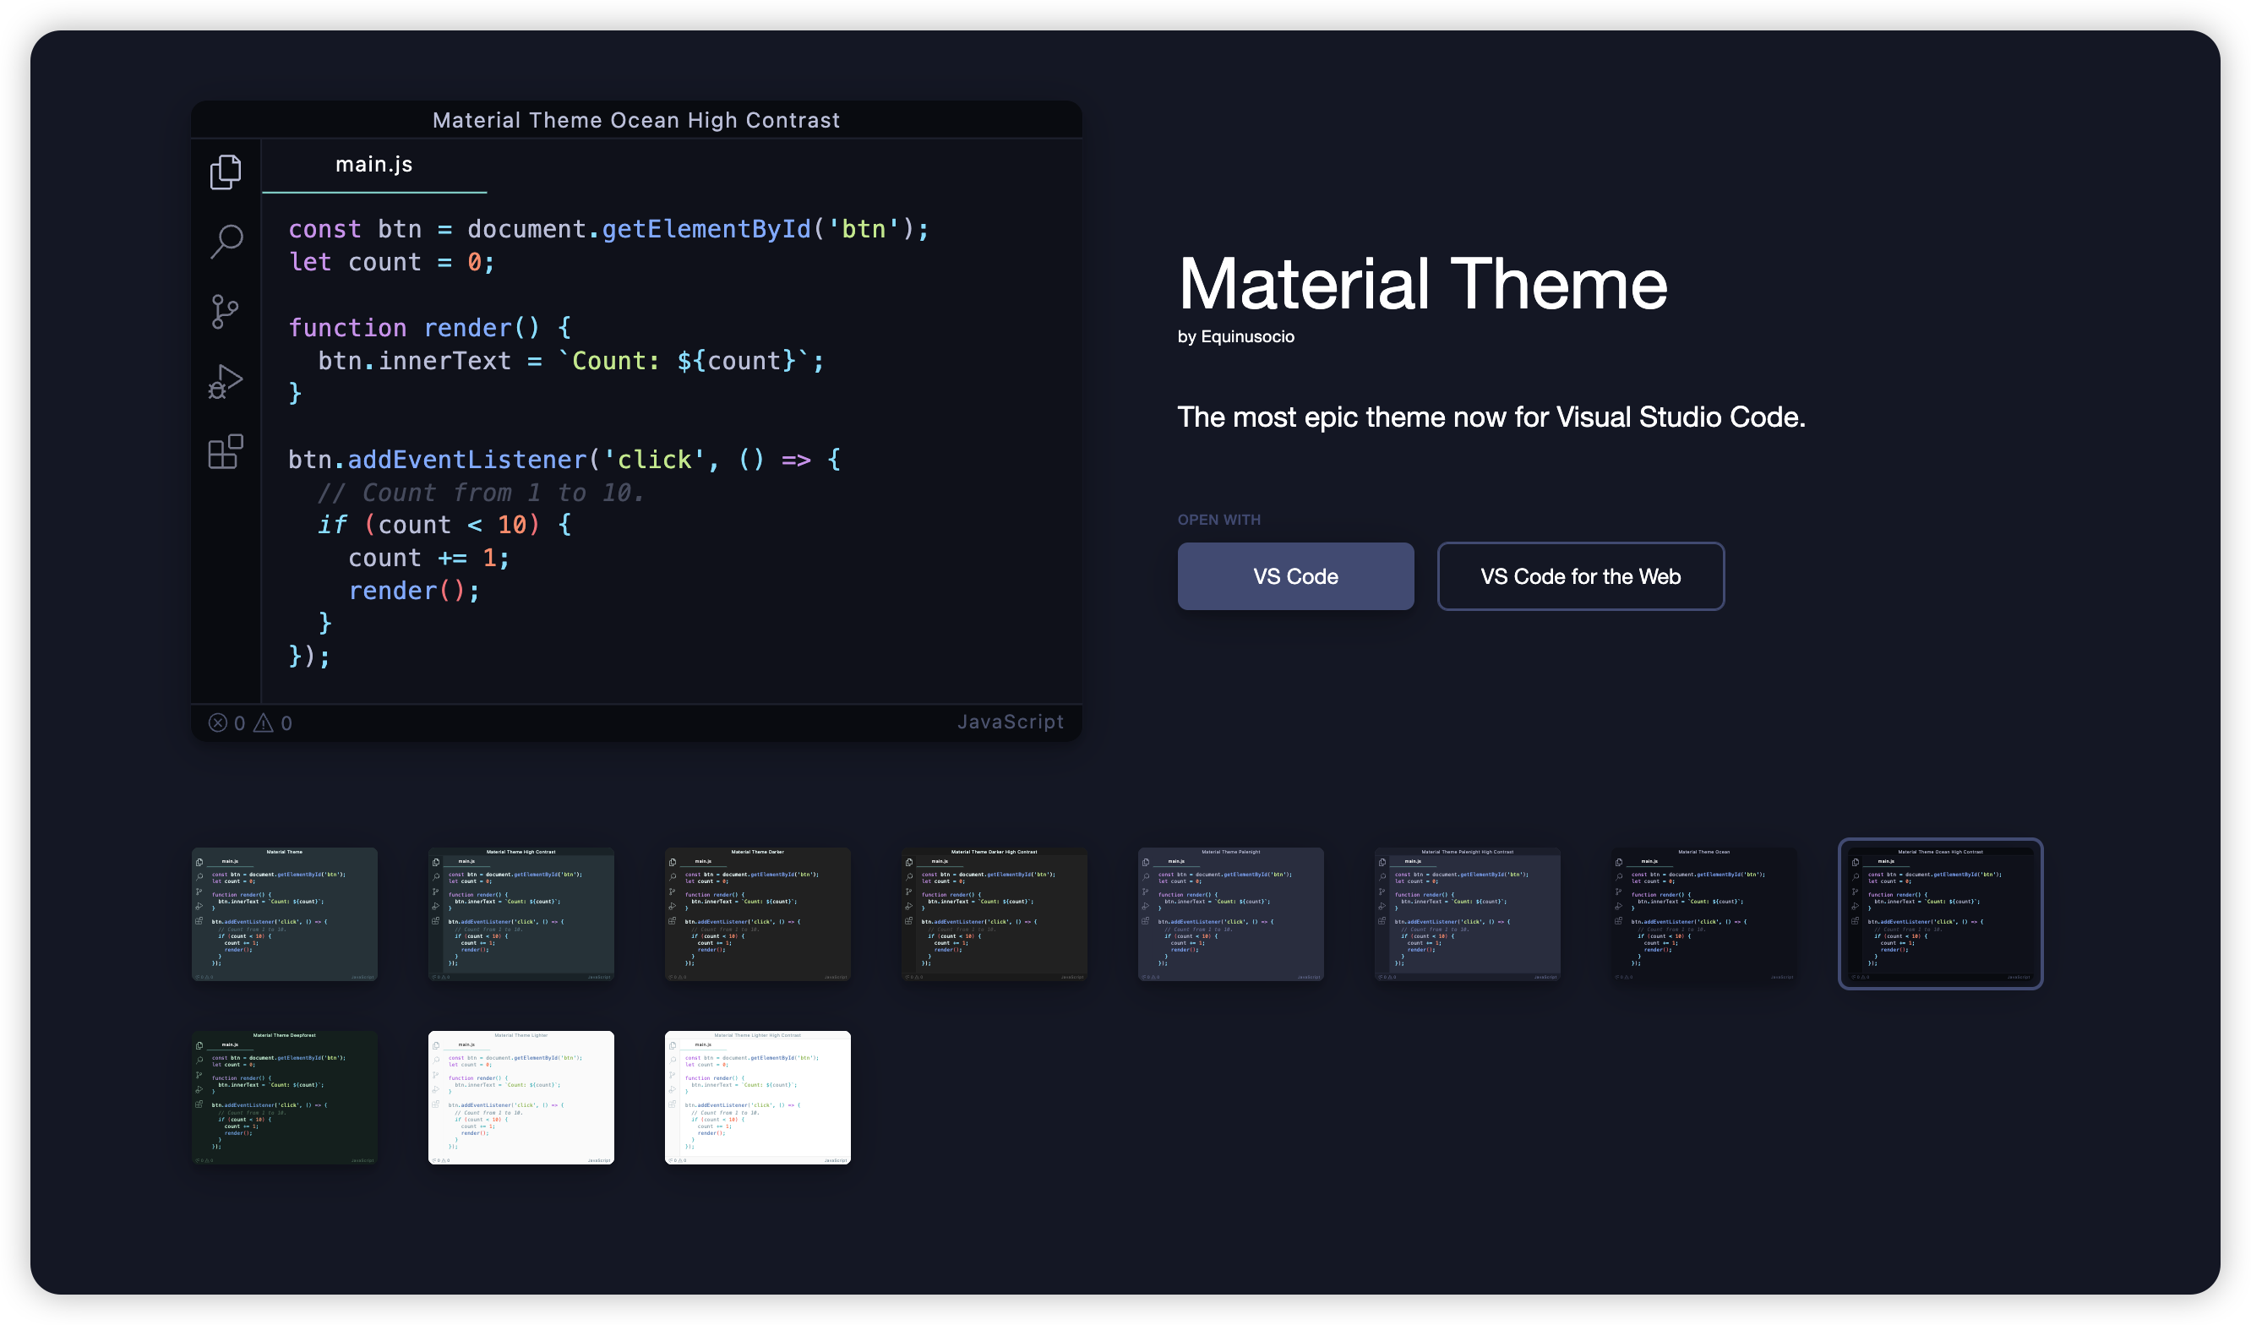This screenshot has width=2251, height=1325.
Task: Choose the Material Theme Darker thumbnail
Action: point(757,914)
